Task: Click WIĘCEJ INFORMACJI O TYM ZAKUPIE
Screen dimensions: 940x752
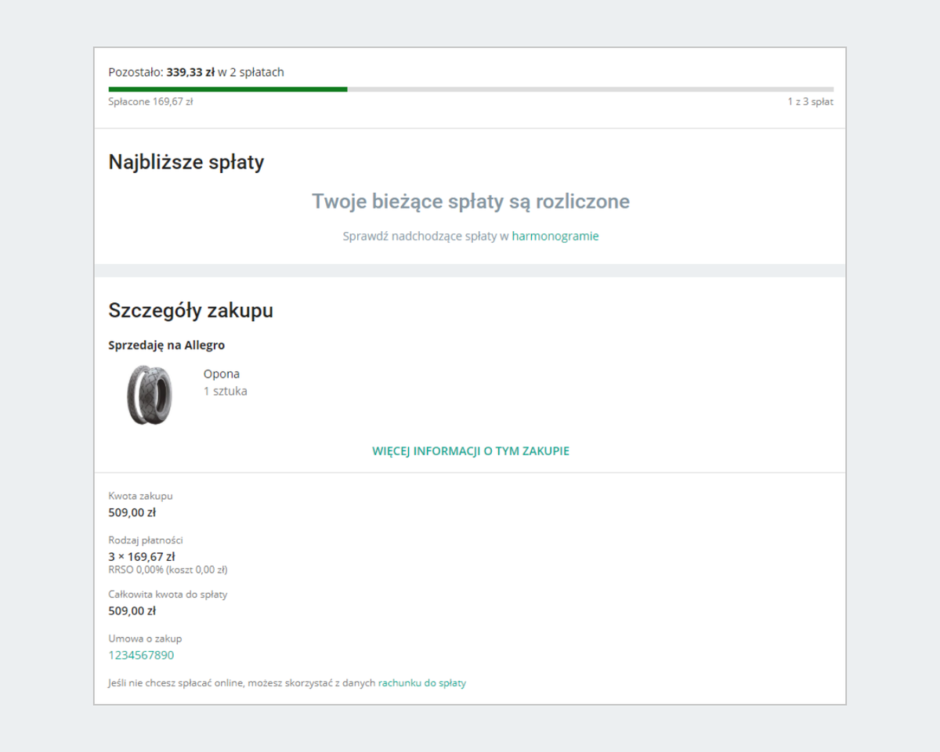Action: tap(470, 451)
